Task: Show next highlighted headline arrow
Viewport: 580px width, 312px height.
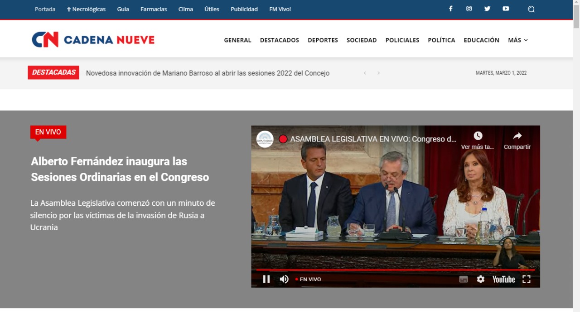Action: pyautogui.click(x=378, y=73)
